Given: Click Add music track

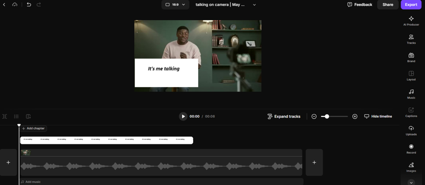Looking at the screenshot, I should (161, 182).
